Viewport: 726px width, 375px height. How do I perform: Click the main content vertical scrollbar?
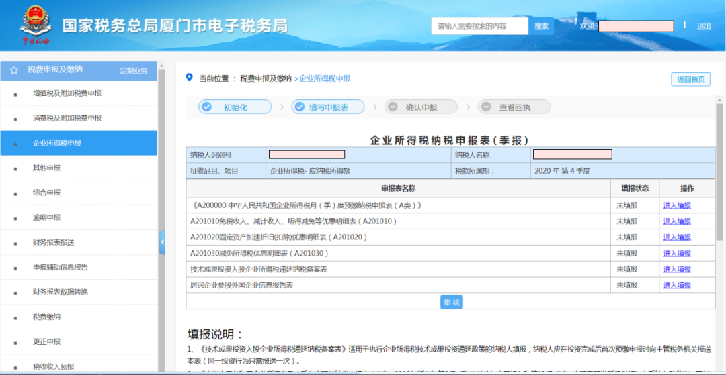(719, 174)
